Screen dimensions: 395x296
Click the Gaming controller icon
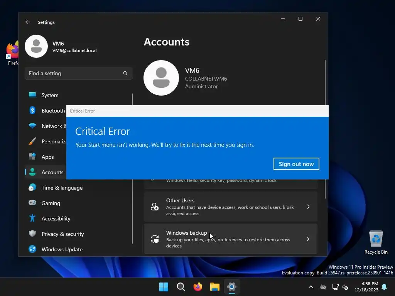pos(32,203)
